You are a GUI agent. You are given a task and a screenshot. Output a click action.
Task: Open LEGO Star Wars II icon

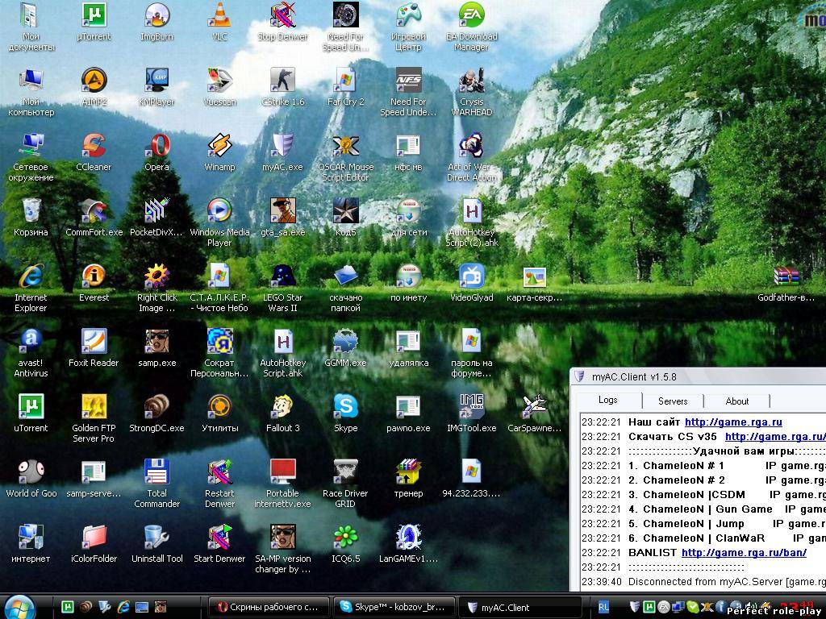283,288
